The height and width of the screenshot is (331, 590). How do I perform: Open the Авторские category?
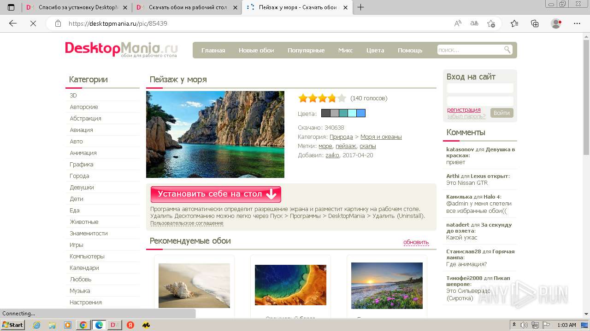coord(84,107)
